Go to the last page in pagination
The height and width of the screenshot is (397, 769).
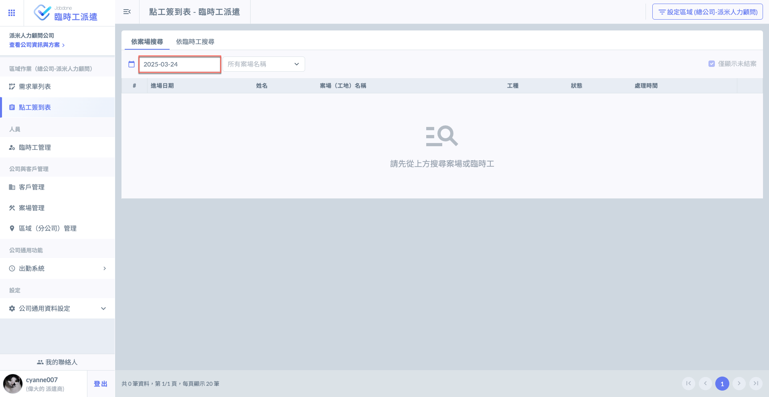756,383
